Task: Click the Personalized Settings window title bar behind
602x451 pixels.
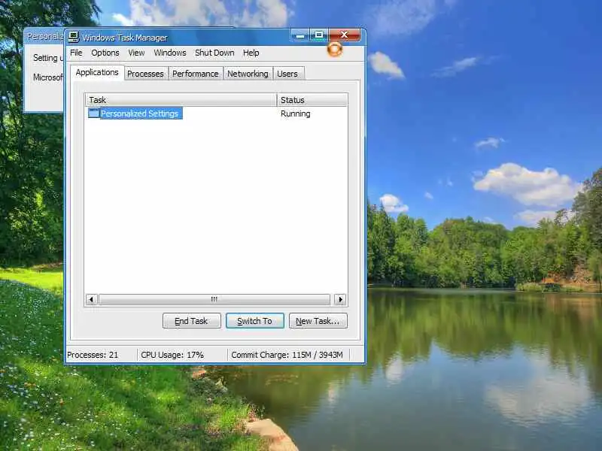Action: coord(44,36)
